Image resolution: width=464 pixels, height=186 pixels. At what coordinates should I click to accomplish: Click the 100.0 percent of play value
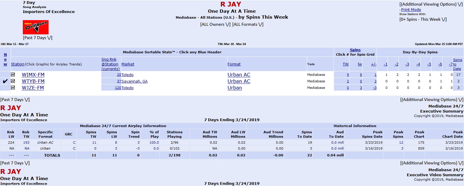point(154,142)
